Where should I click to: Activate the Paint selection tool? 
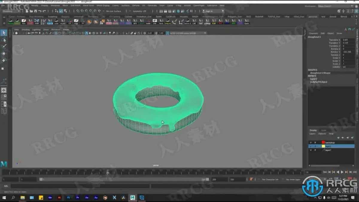(x=4, y=47)
